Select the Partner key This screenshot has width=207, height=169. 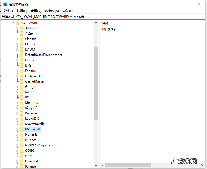click(31, 166)
